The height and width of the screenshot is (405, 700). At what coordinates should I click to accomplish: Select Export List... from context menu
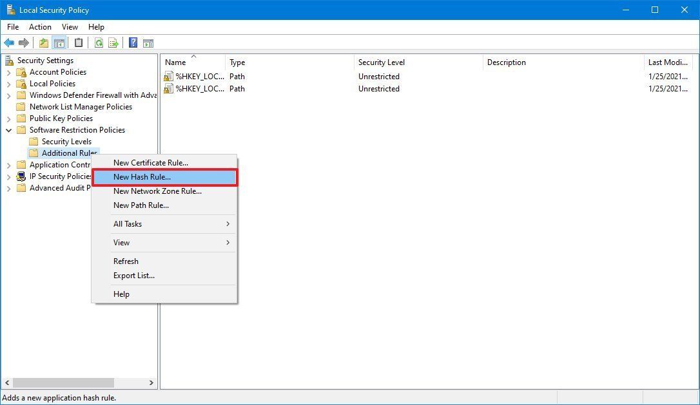click(164, 276)
